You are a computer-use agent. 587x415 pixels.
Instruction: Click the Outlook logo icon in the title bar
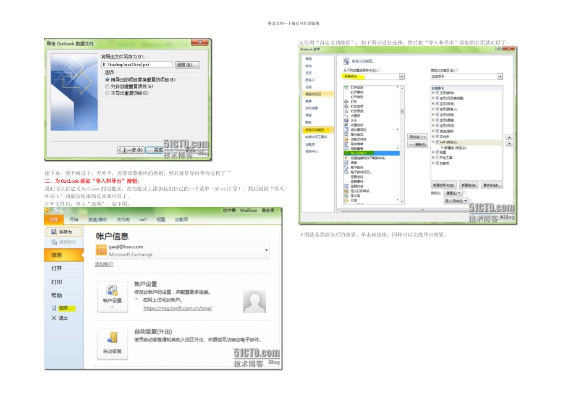(47, 211)
